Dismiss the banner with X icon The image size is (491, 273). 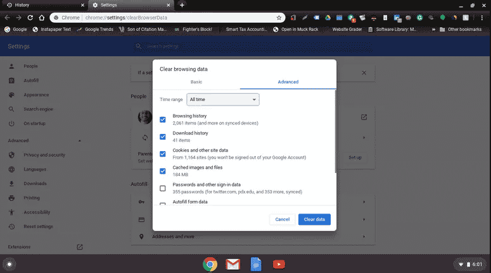[364, 73]
